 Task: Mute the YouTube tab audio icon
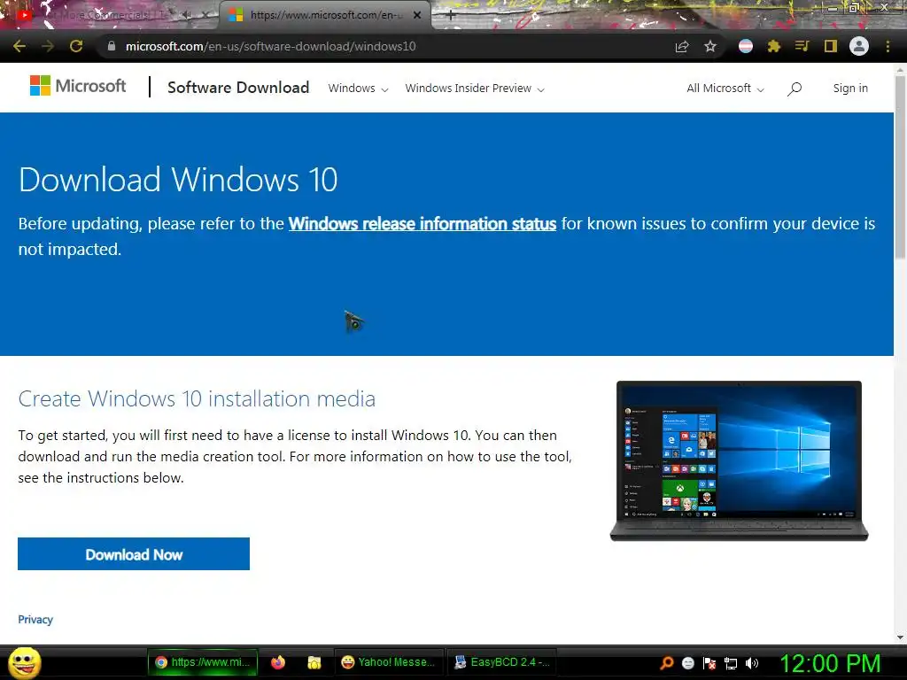pyautogui.click(x=186, y=15)
